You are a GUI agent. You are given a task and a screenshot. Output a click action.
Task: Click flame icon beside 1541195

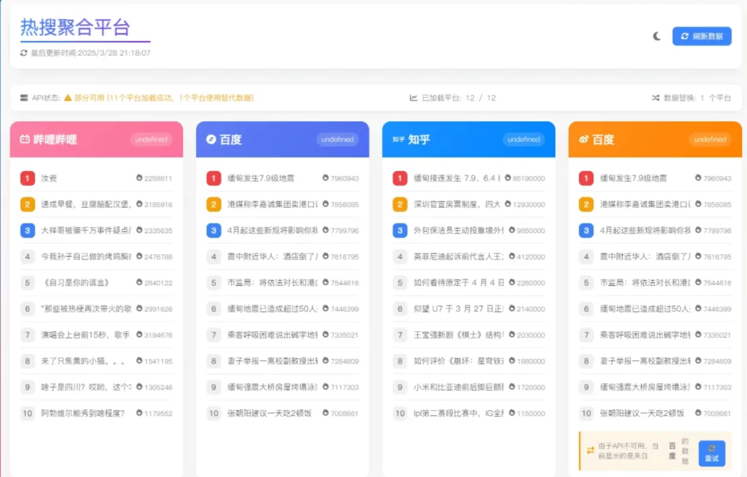139,361
